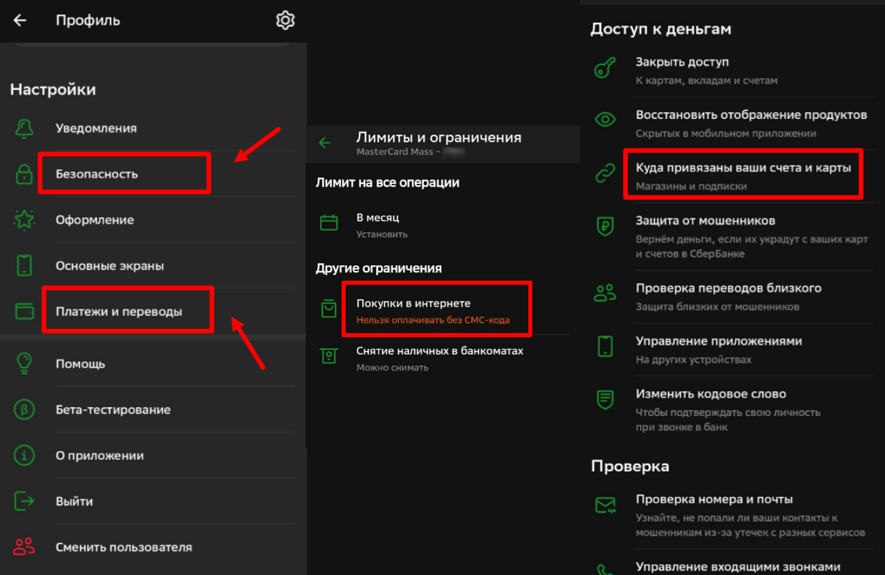
Task: Click the calendar icon for В месяц limit
Action: pyautogui.click(x=328, y=223)
